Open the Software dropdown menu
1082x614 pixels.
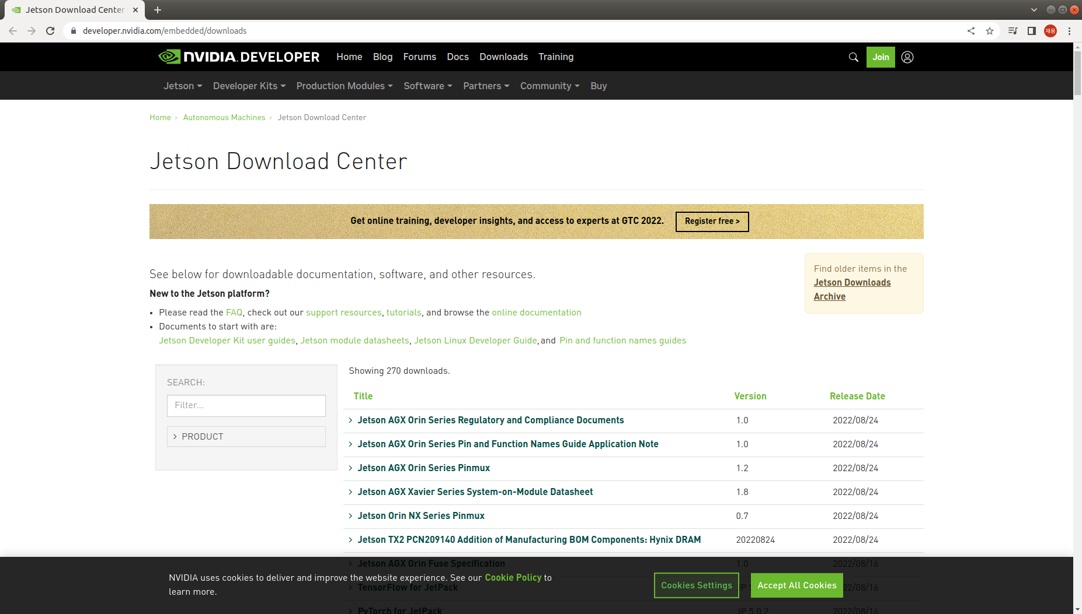coord(428,86)
